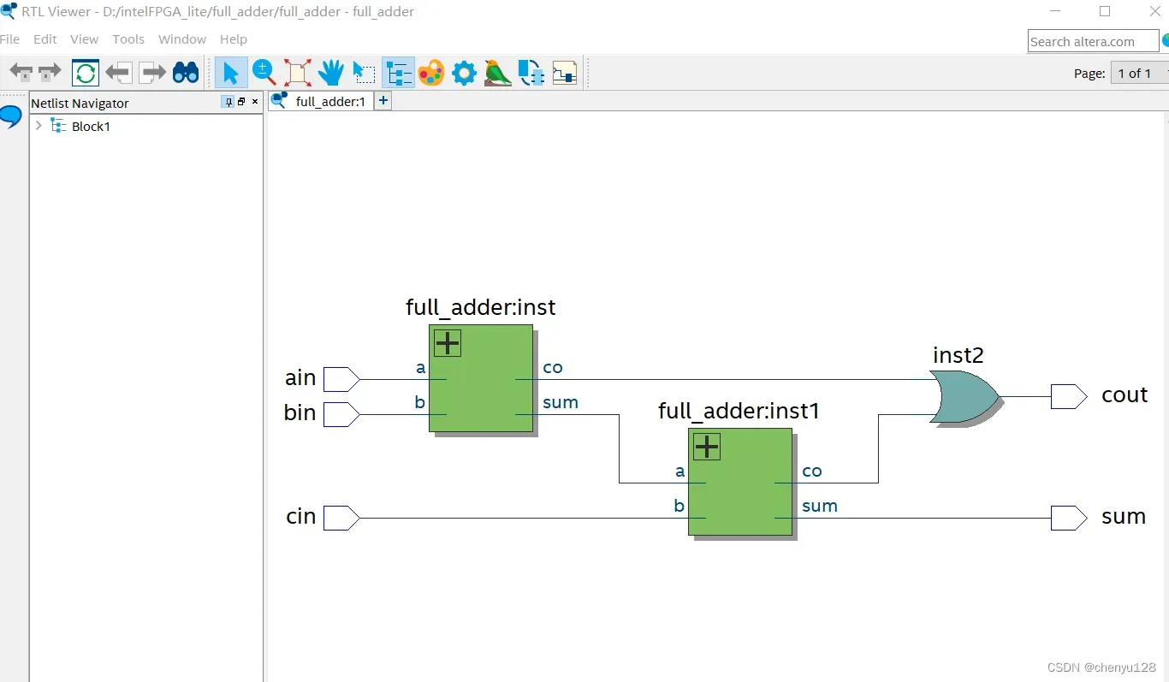1169x682 pixels.
Task: Click the full_adder:inst block label
Action: 481,307
